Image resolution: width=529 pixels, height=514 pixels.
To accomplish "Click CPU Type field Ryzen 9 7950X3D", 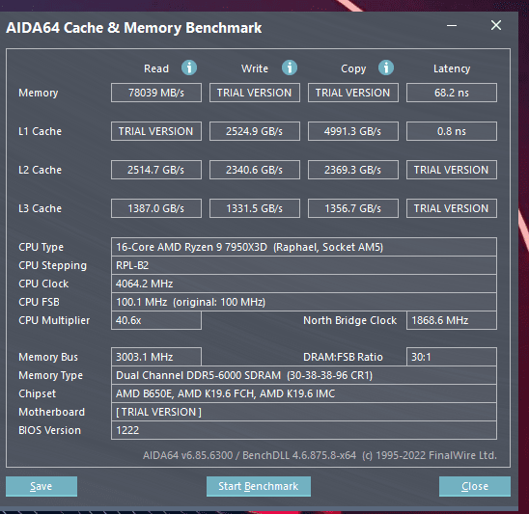I will click(x=304, y=247).
